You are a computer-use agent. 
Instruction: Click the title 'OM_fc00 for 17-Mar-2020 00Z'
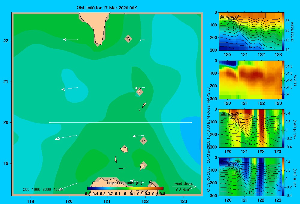(106, 8)
